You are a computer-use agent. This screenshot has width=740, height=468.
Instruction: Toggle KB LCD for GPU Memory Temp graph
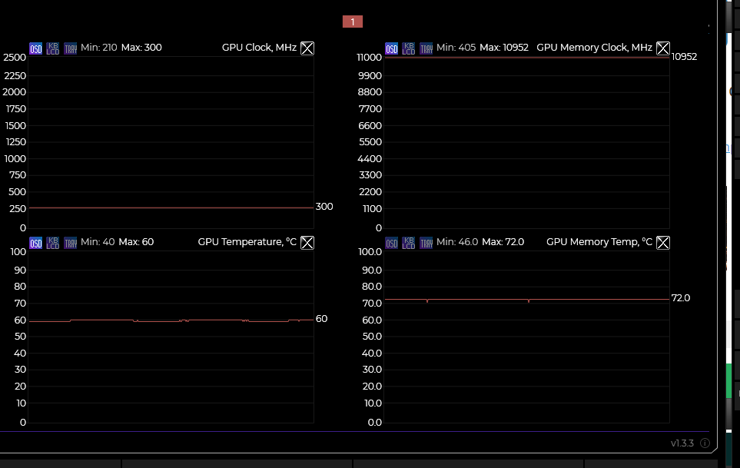pyautogui.click(x=409, y=243)
